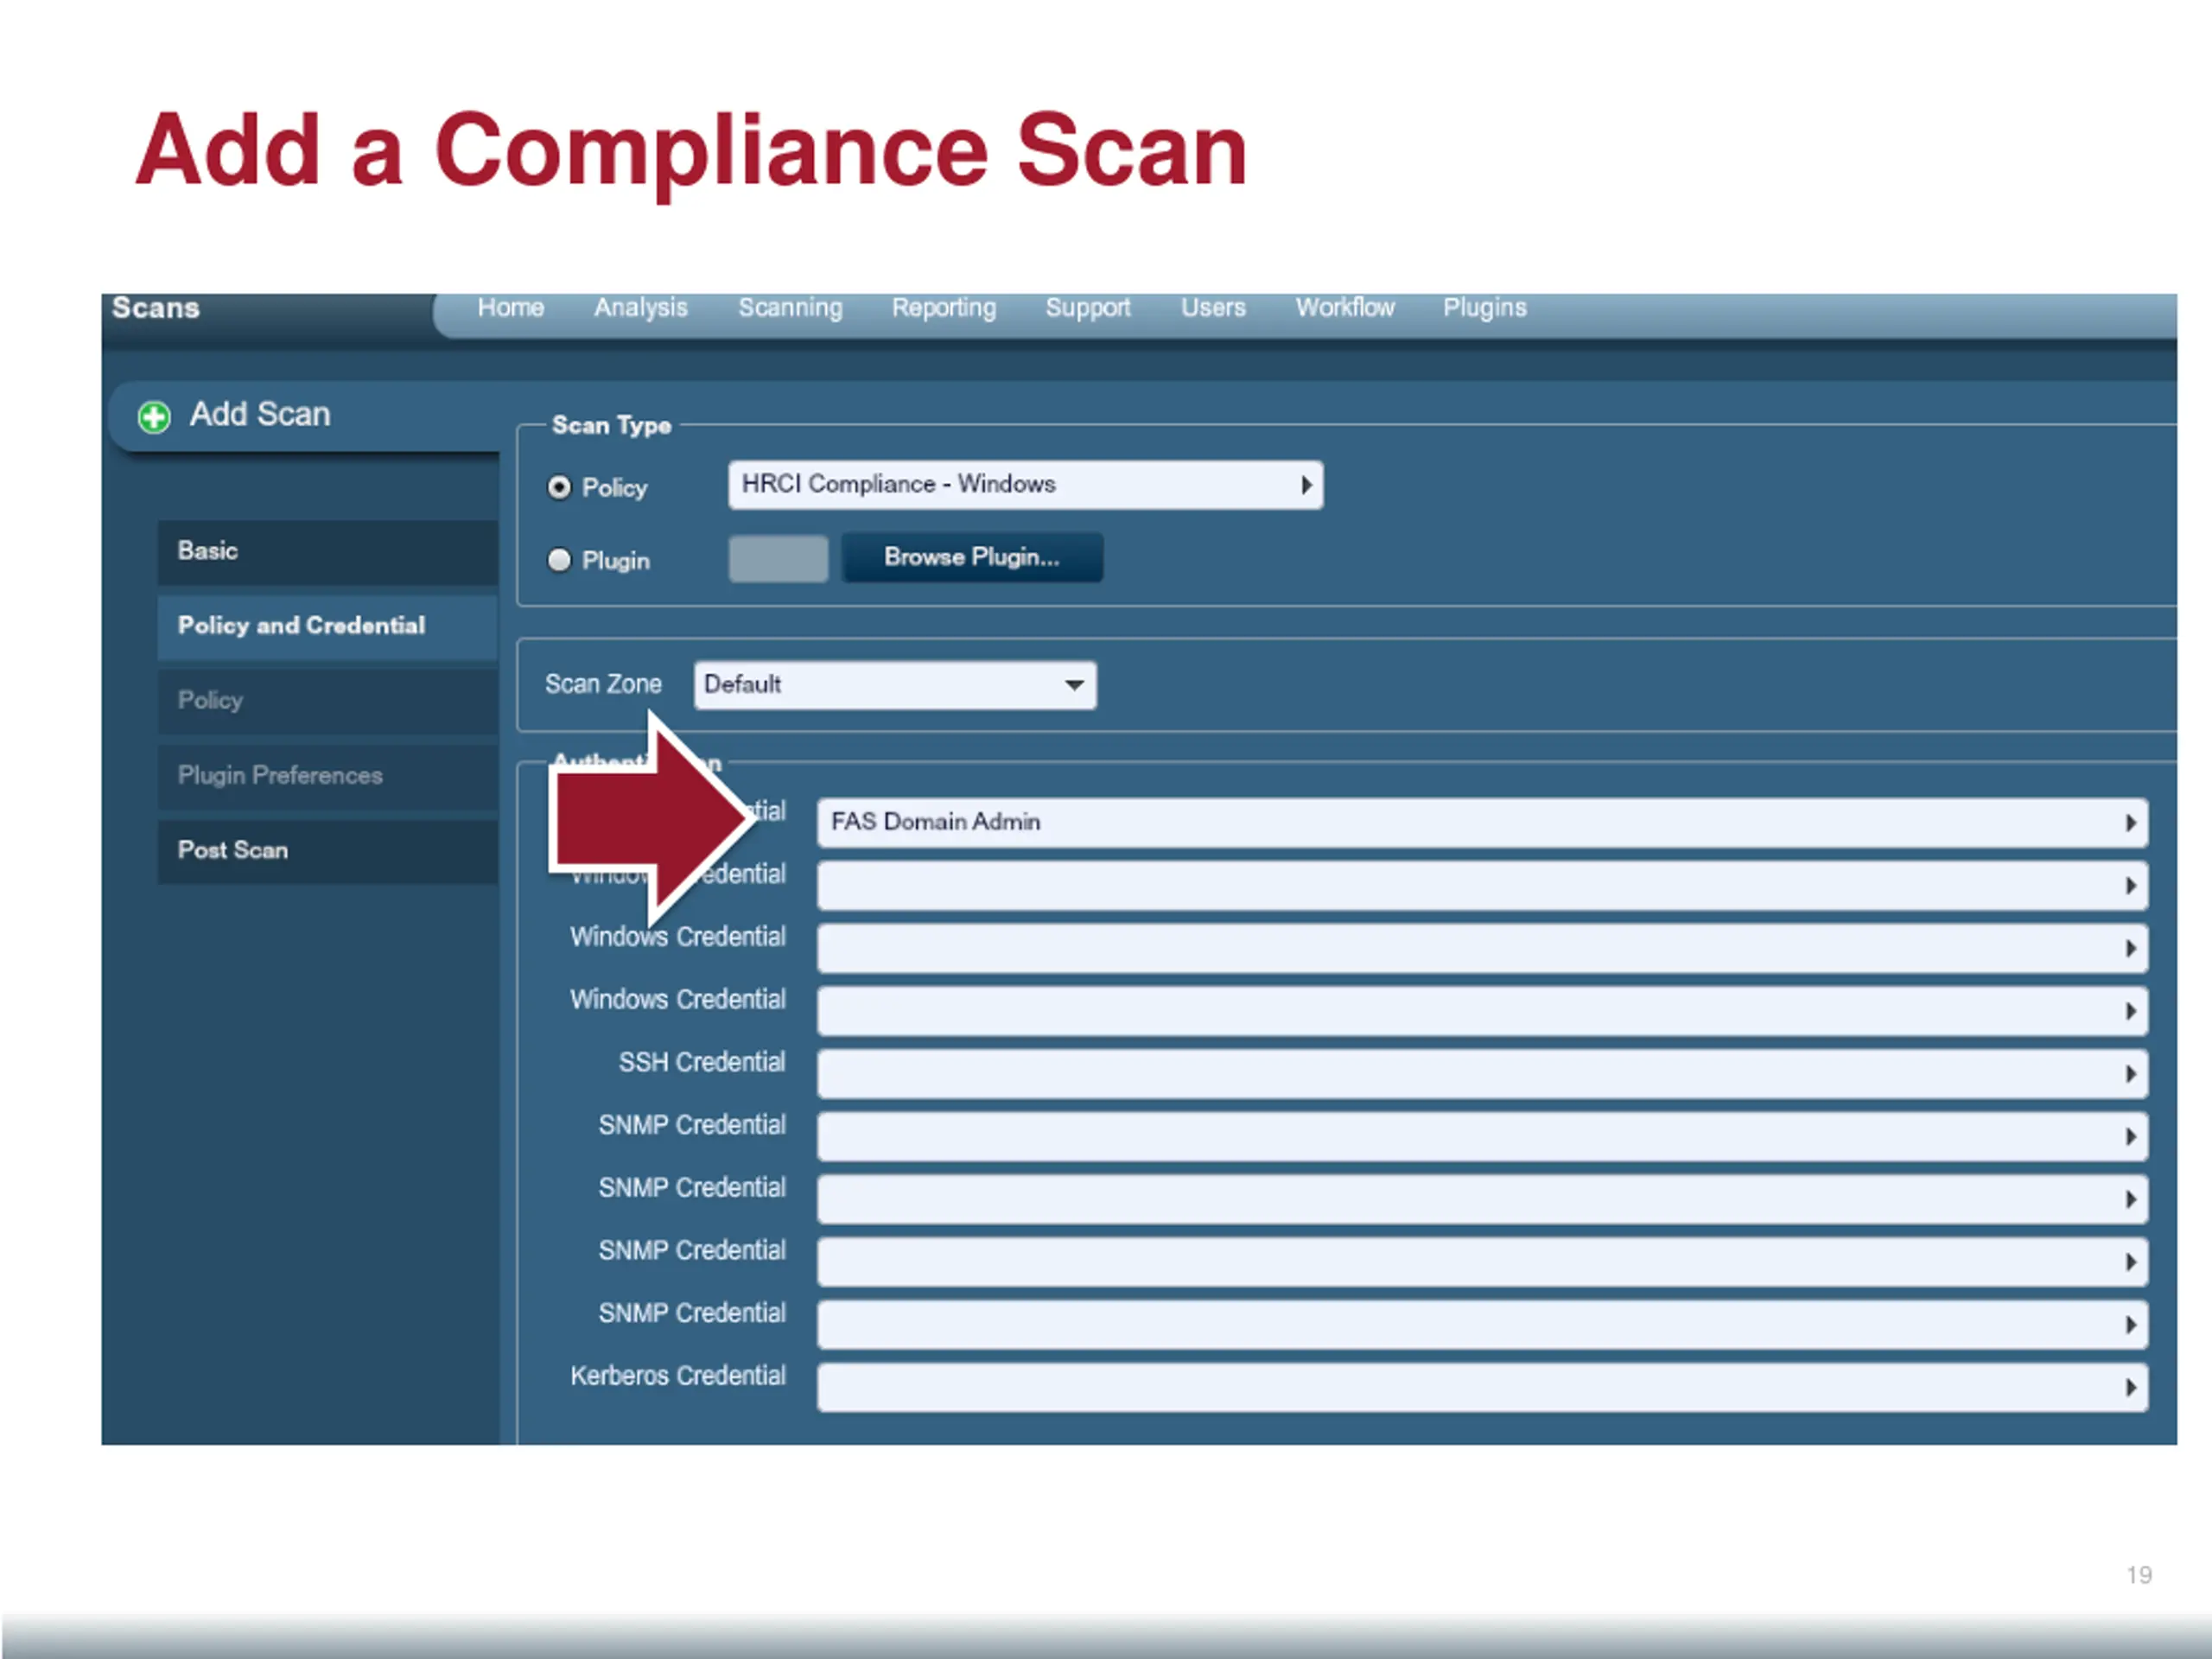Select the Policy radio button
This screenshot has height=1659, width=2212.
coord(559,487)
